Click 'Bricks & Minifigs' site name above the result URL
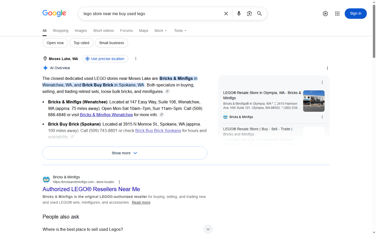376x235 pixels. tap(66, 177)
